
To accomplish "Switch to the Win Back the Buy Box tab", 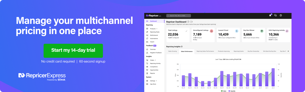I will (270, 51).
